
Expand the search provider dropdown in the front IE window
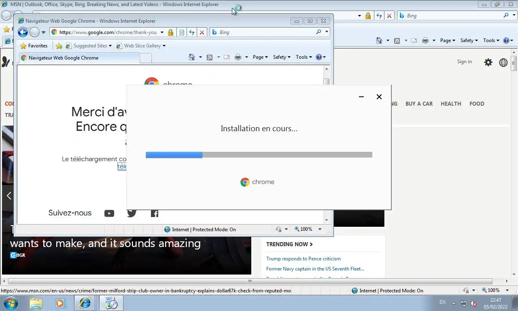tap(327, 32)
